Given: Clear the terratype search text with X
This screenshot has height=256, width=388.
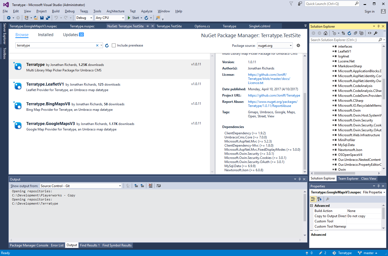Looking at the screenshot, I should click(97, 45).
